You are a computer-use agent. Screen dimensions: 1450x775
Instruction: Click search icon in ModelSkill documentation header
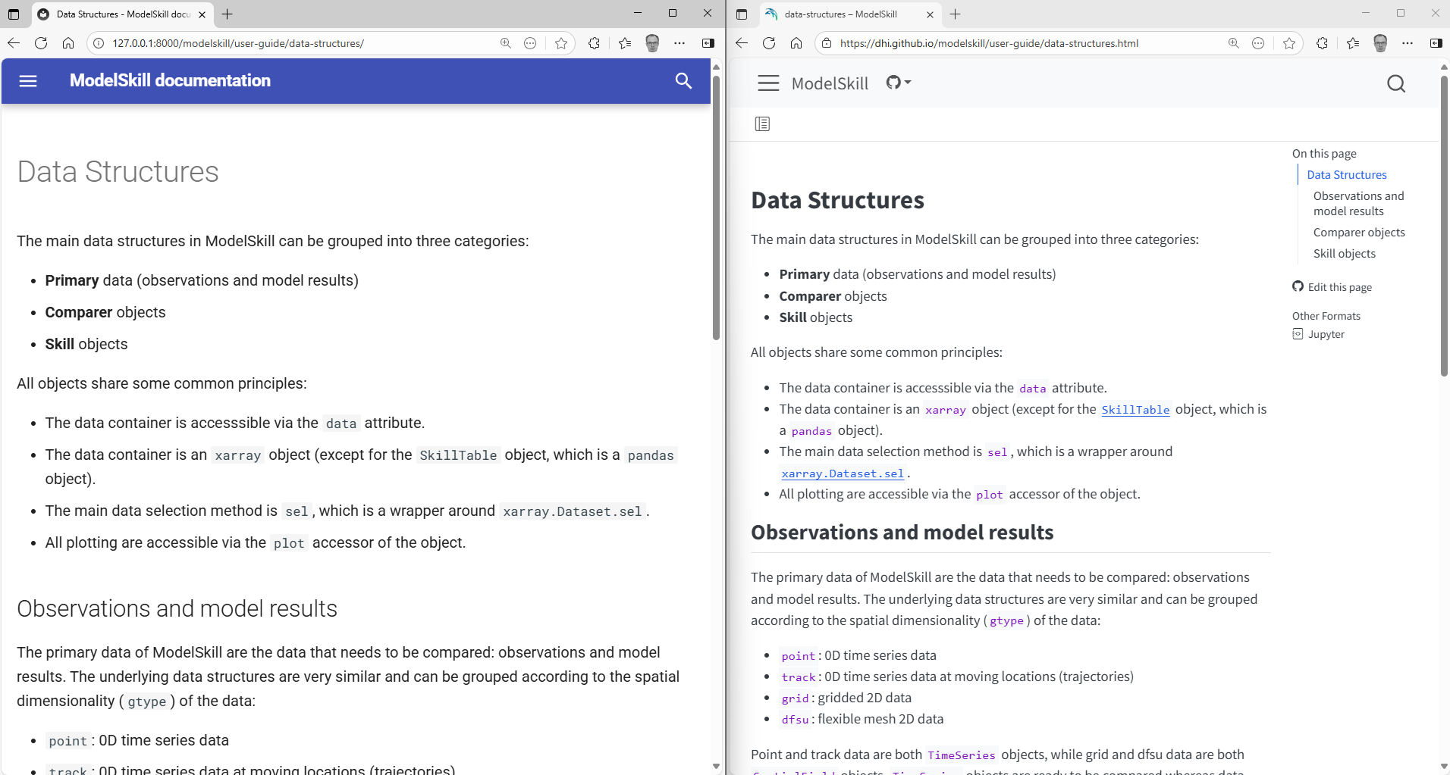tap(683, 81)
